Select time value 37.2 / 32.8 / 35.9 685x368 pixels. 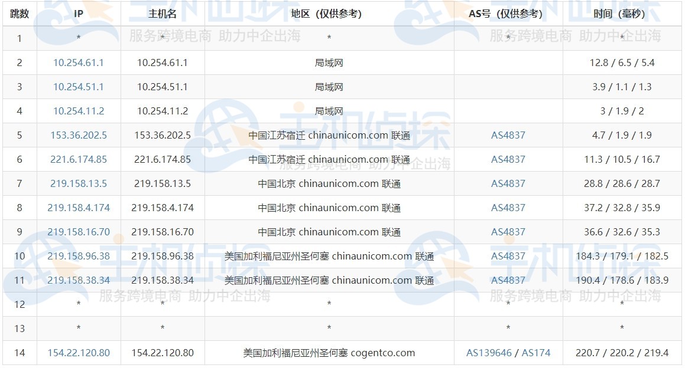tap(622, 208)
